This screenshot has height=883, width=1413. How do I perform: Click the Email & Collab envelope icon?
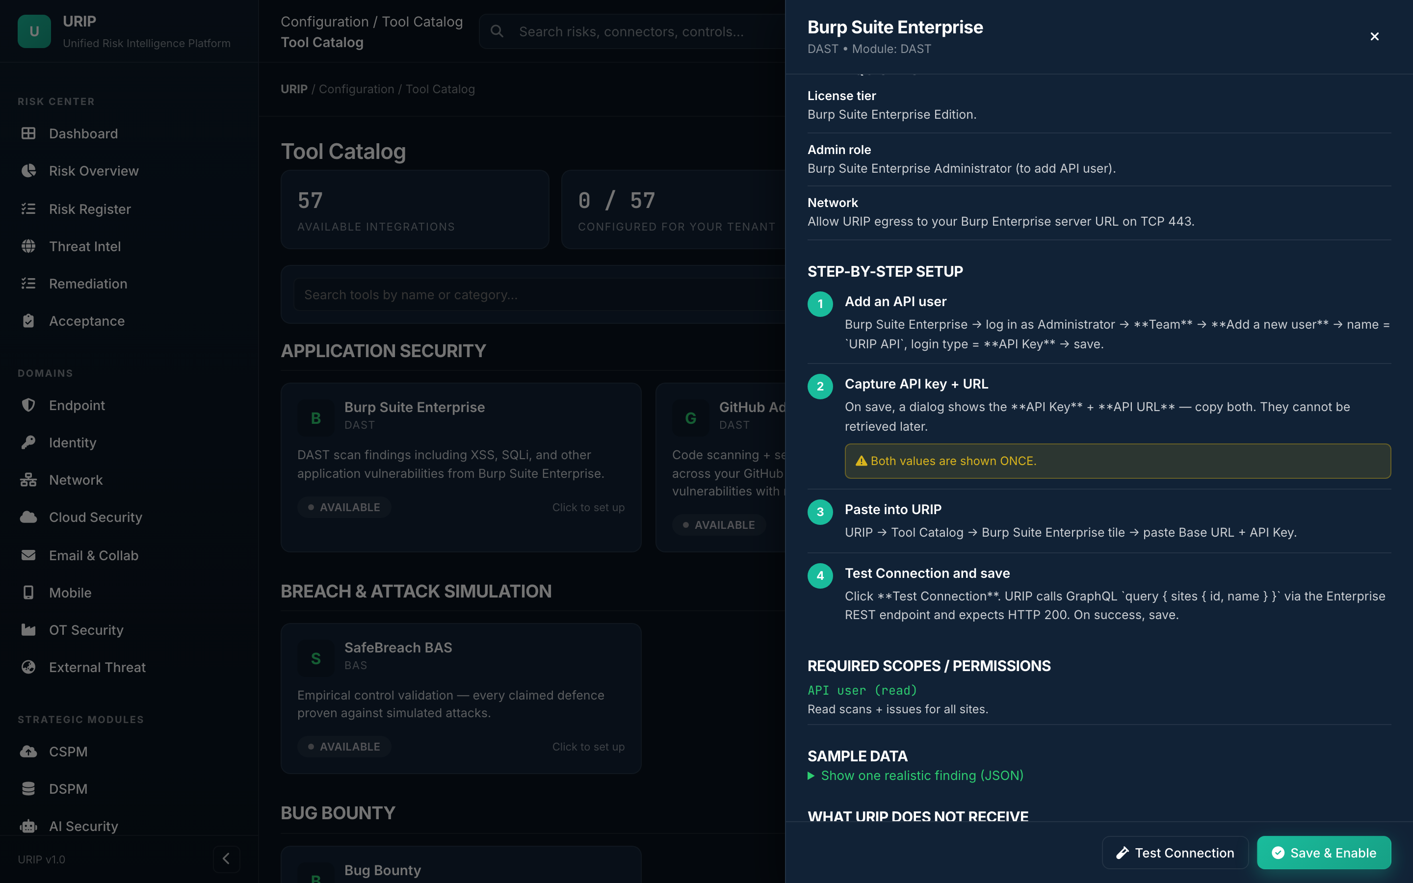28,555
